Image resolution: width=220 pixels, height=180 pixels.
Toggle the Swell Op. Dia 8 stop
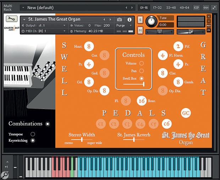[104, 91]
